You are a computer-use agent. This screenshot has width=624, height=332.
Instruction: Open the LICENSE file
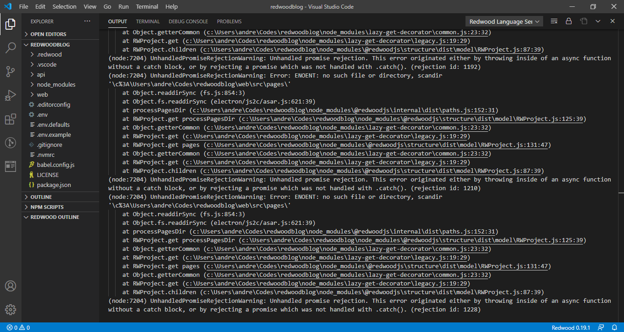pyautogui.click(x=60, y=175)
